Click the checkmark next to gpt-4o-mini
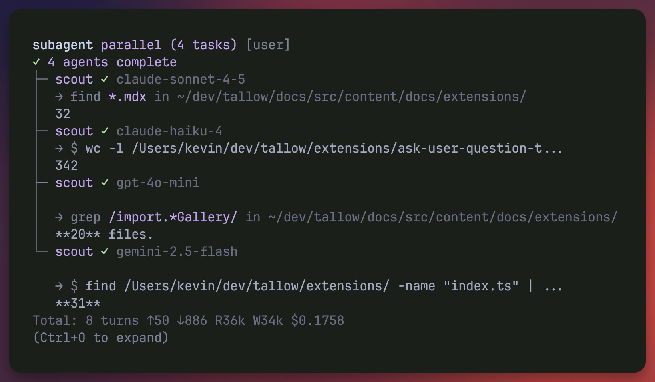This screenshot has width=655, height=382. [105, 183]
